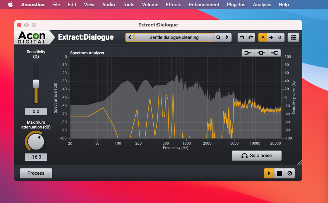This screenshot has height=203, width=328.
Task: Click the undo arrow icon
Action: pyautogui.click(x=242, y=37)
